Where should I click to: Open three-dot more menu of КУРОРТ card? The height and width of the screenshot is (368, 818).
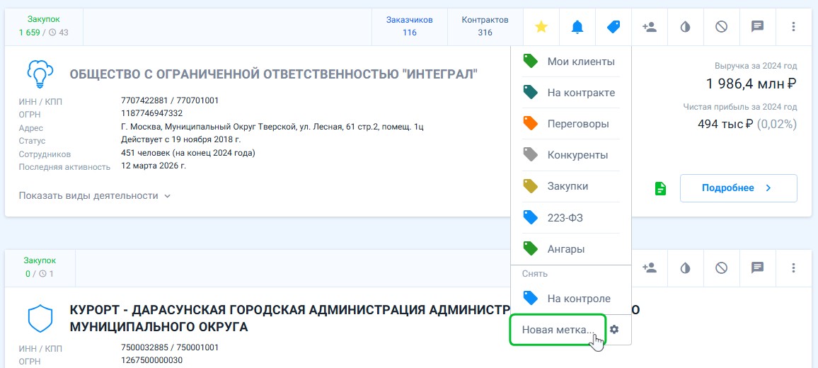point(793,268)
